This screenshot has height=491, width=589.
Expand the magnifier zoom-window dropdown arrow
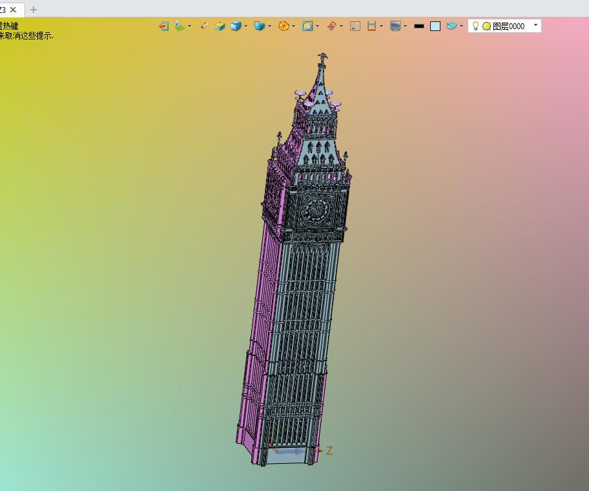pyautogui.click(x=318, y=26)
